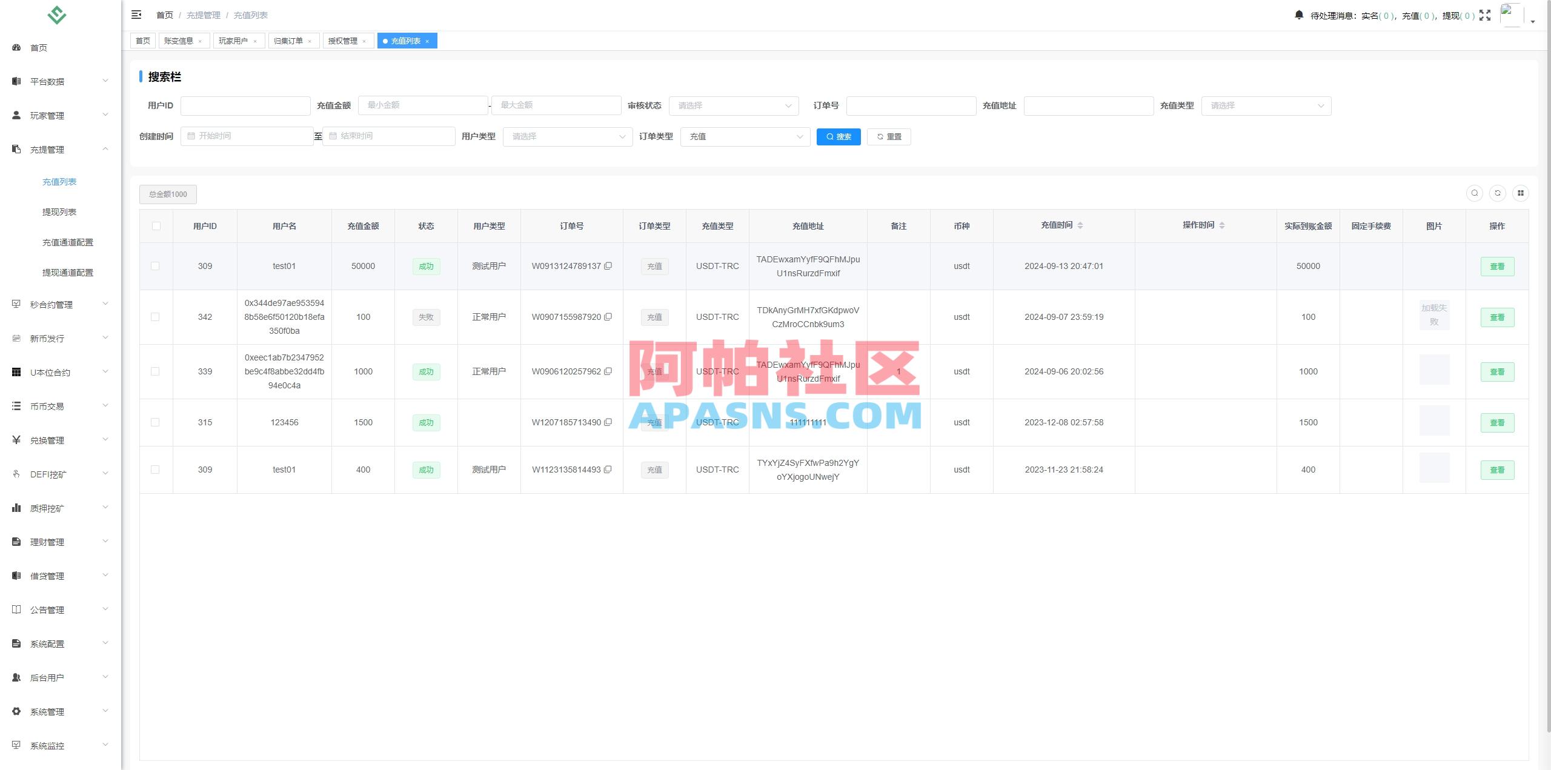Click the fullscreen toggle icon in header
The height and width of the screenshot is (770, 1551).
click(1485, 15)
